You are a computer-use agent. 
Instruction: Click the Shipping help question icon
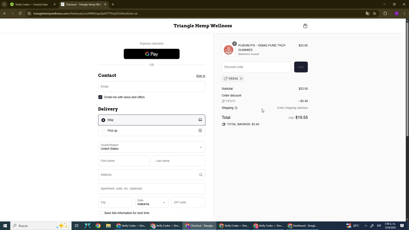pyautogui.click(x=236, y=108)
